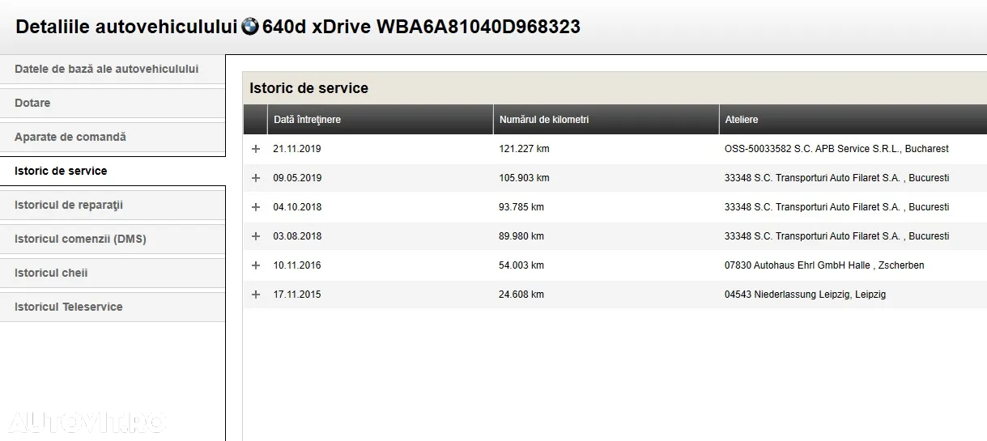Viewport: 987px width, 441px height.
Task: Select the date 10.11.2016
Action: pos(297,265)
